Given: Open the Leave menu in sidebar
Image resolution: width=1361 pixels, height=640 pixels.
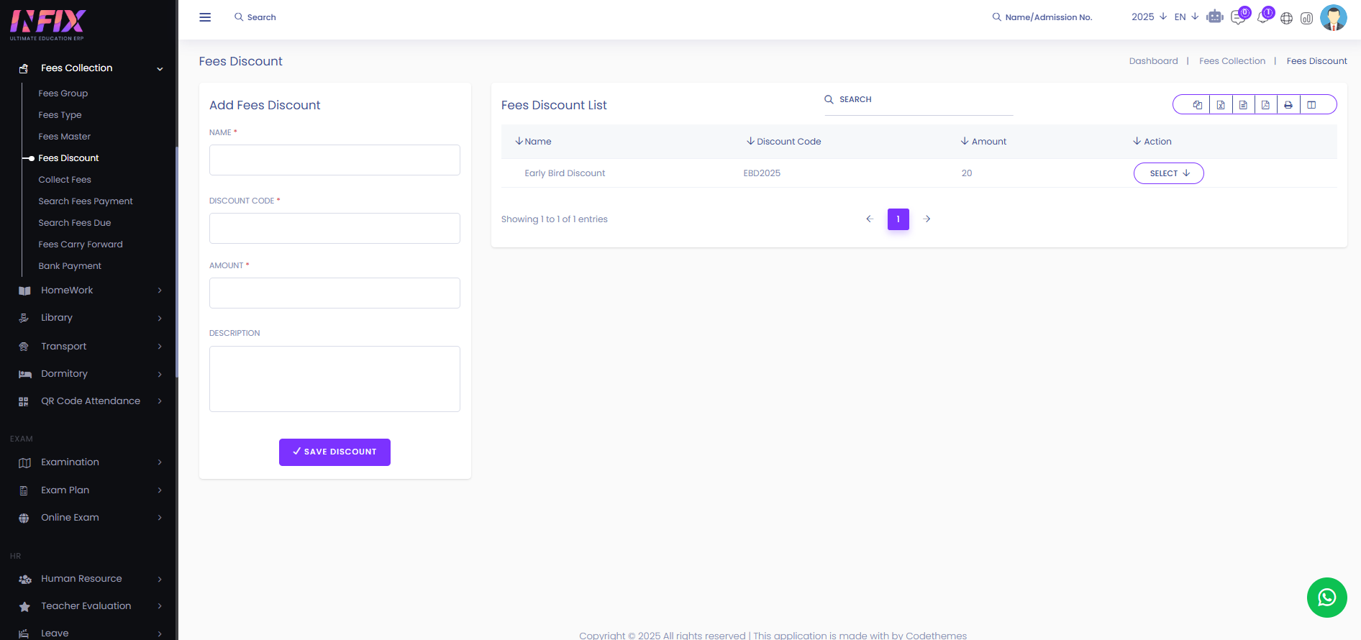Looking at the screenshot, I should [91, 633].
